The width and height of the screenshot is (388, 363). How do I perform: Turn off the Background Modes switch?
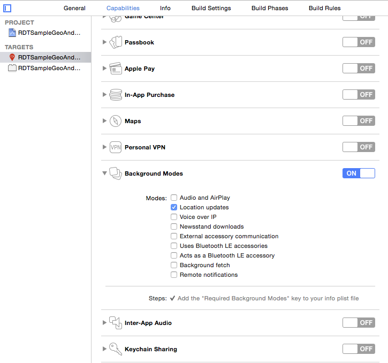[x=359, y=173]
